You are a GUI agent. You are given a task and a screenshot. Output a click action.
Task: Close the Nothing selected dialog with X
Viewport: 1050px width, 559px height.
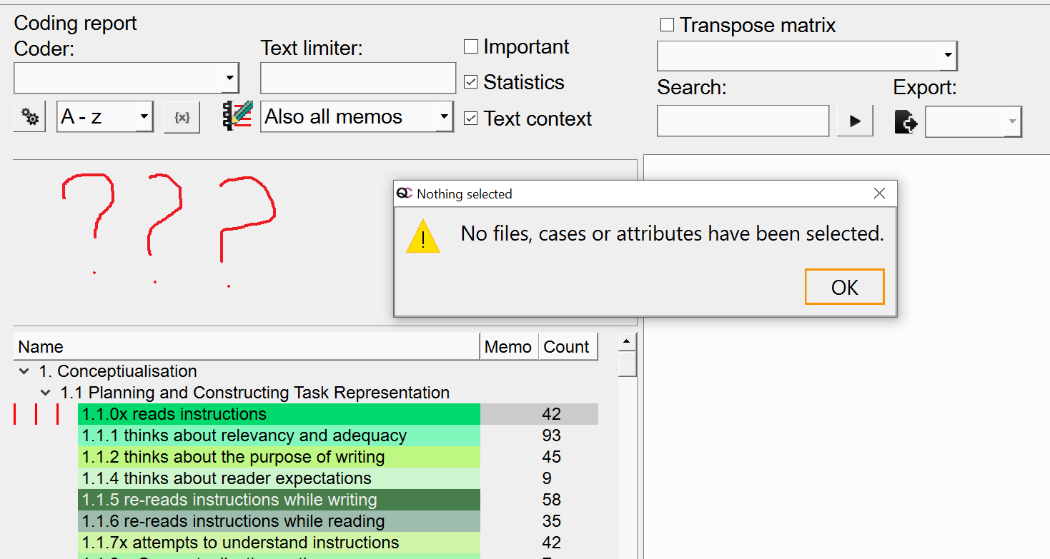[879, 193]
